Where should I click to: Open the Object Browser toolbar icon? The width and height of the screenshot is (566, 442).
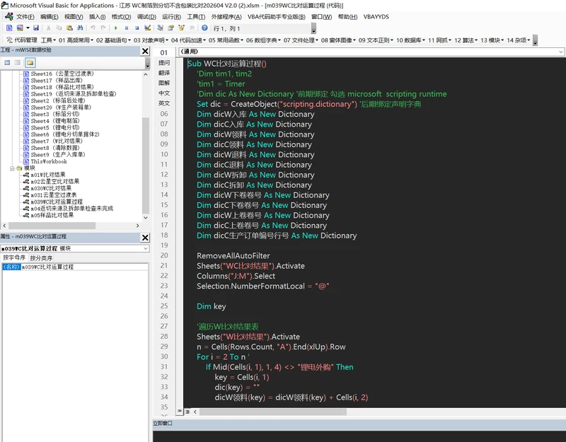click(181, 28)
